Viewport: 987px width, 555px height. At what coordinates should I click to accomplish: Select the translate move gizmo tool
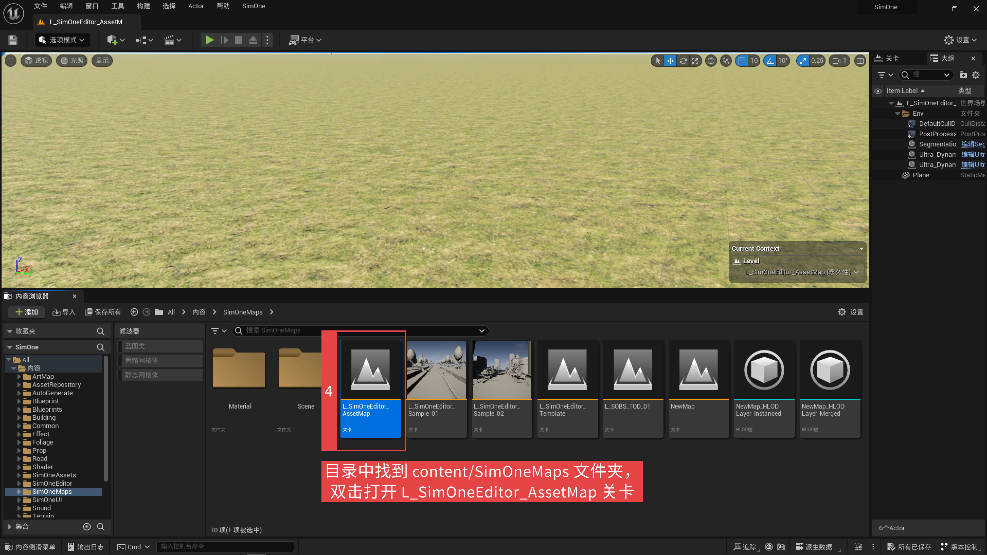coord(670,60)
